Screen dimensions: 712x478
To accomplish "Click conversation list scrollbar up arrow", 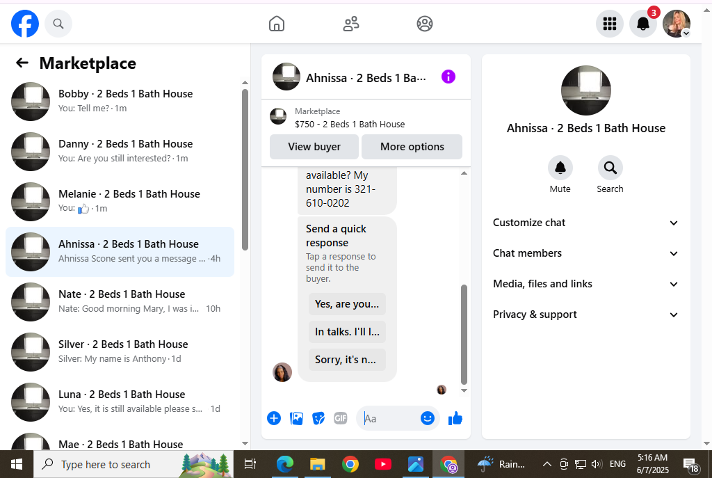I will (x=245, y=83).
